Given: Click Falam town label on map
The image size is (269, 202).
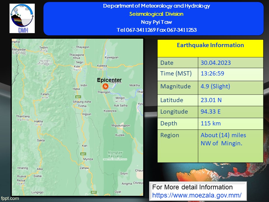Looking at the screenshot, I should (x=45, y=94).
